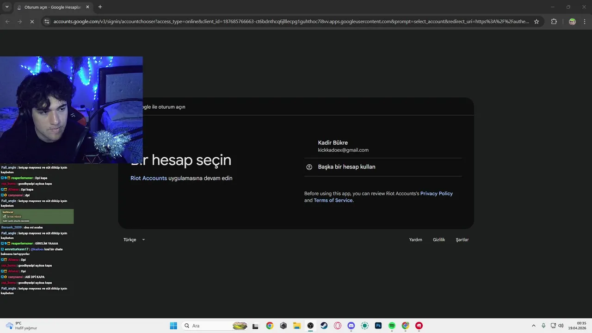Viewport: 592px width, 333px height.
Task: Open the Windows Start menu
Action: 173,326
